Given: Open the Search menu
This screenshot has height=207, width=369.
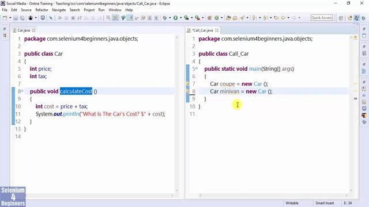Looking at the screenshot, I should 74,10.
